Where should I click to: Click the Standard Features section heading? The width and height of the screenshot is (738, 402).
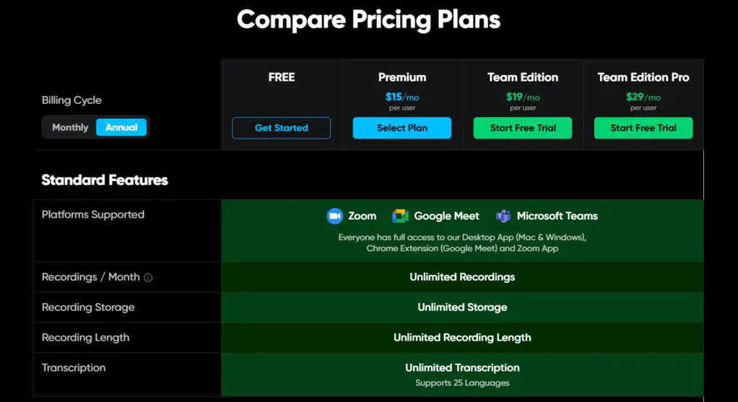[x=105, y=180]
